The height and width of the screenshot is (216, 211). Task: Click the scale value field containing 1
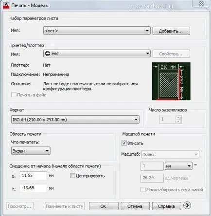pyautogui.click(x=152, y=166)
